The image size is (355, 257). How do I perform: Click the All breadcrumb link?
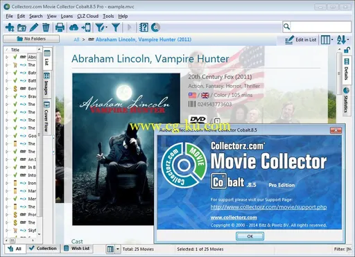tap(76, 39)
